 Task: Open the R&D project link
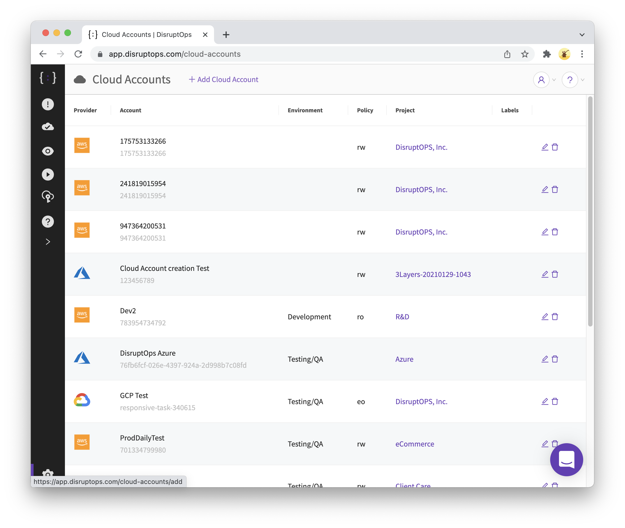click(402, 317)
